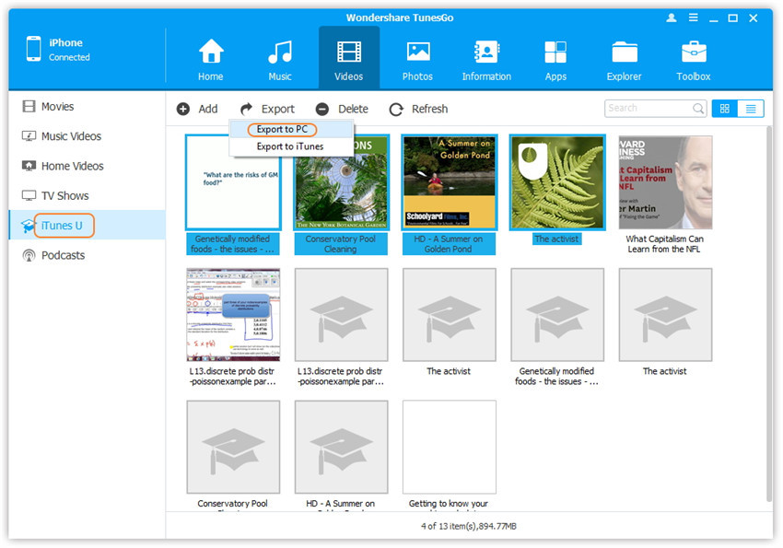Screen dimensions: 783x548
Task: Choose Export to iTunes option
Action: (289, 146)
